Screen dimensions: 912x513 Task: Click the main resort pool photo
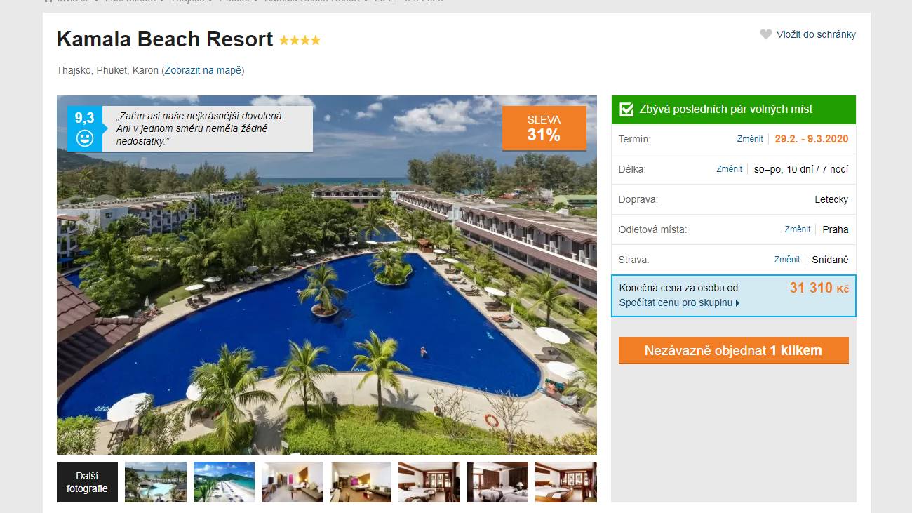(x=327, y=275)
